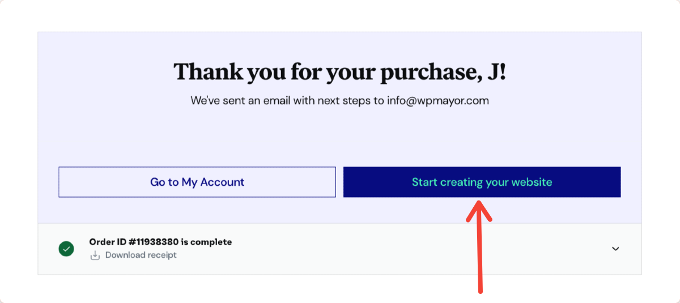Start creating your website
This screenshot has width=680, height=303.
[x=482, y=182]
